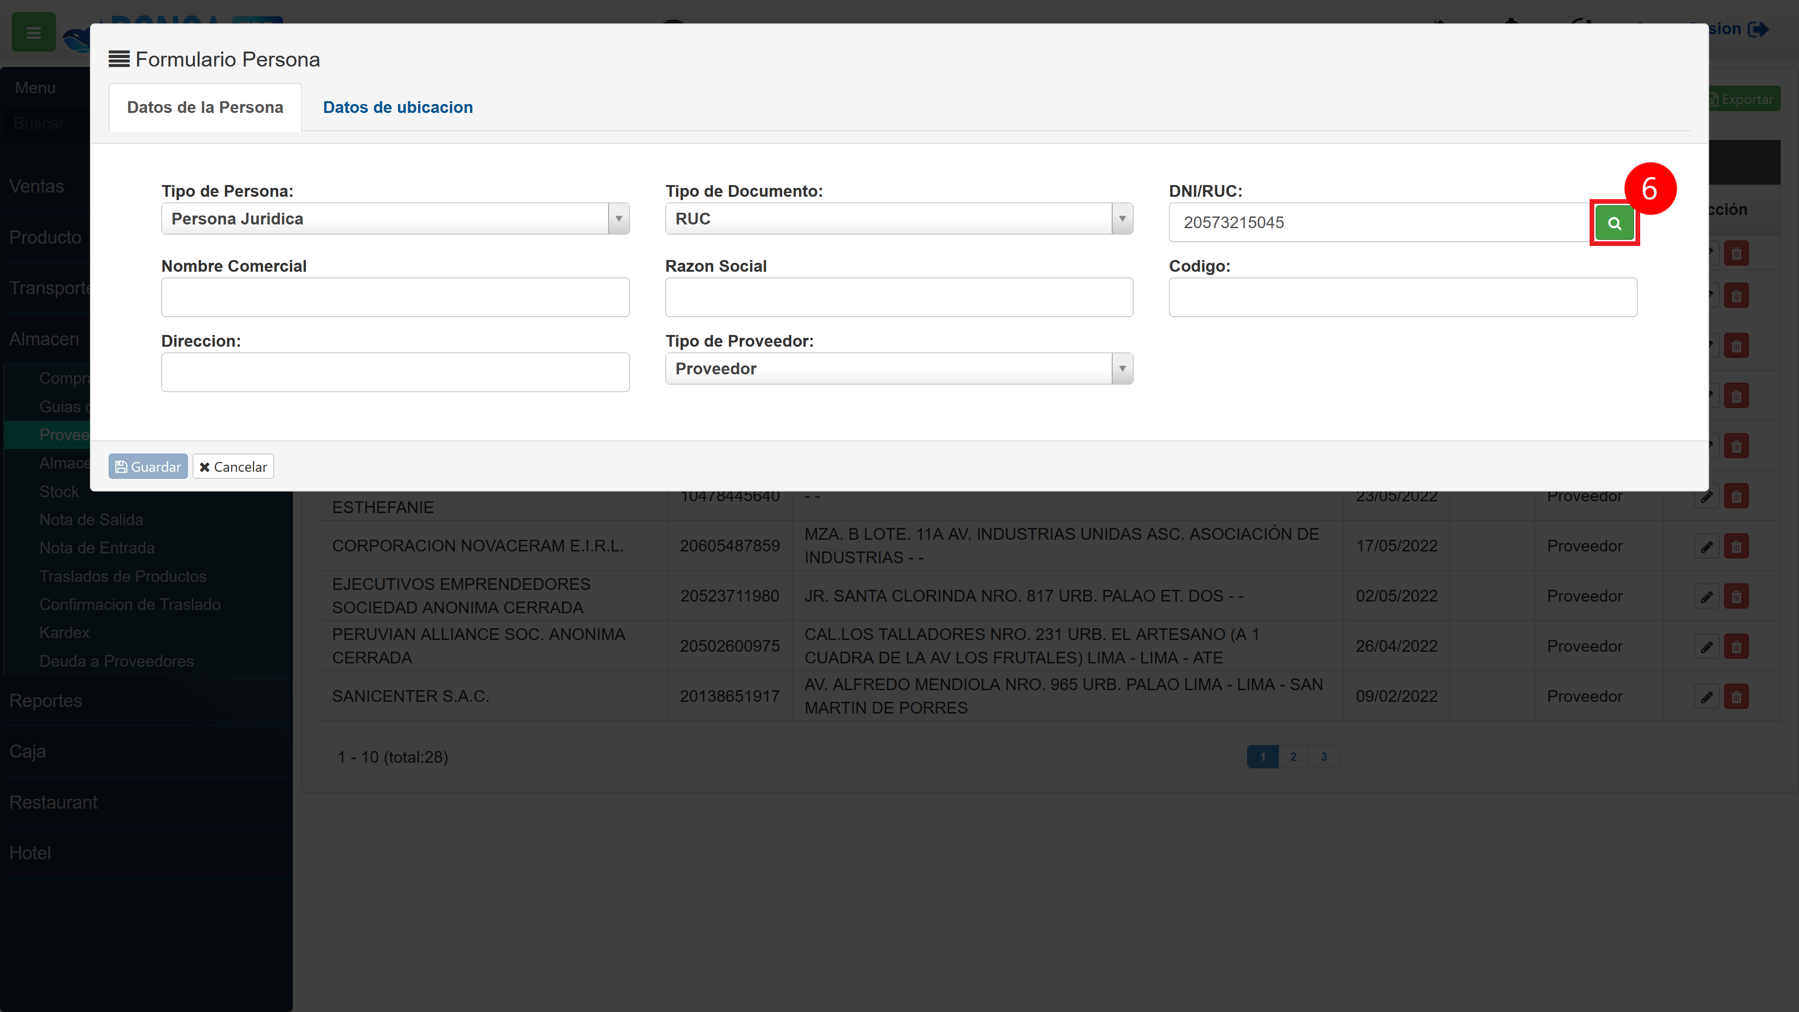Click the Nombre Comercial input field
This screenshot has width=1799, height=1012.
pos(395,297)
